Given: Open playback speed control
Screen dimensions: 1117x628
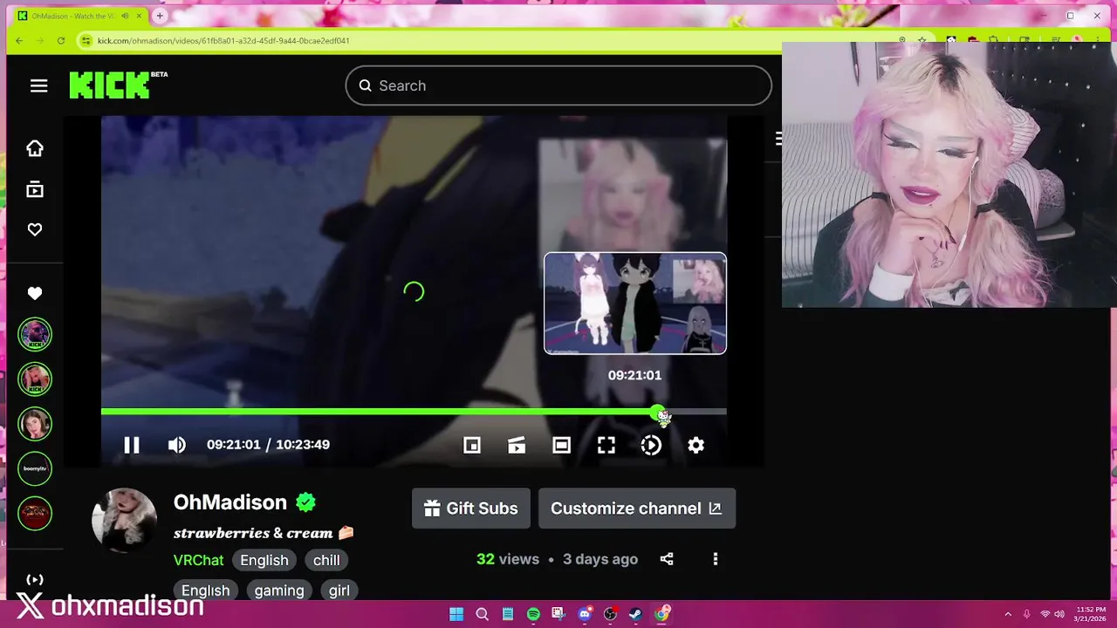Looking at the screenshot, I should tap(651, 445).
